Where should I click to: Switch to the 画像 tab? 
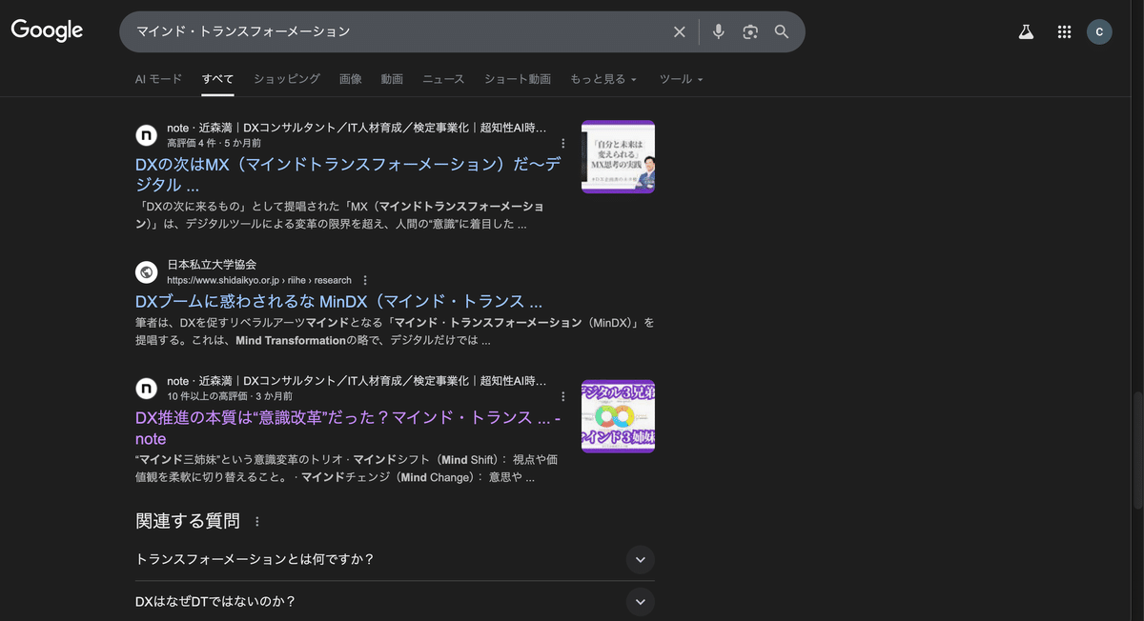pyautogui.click(x=351, y=79)
